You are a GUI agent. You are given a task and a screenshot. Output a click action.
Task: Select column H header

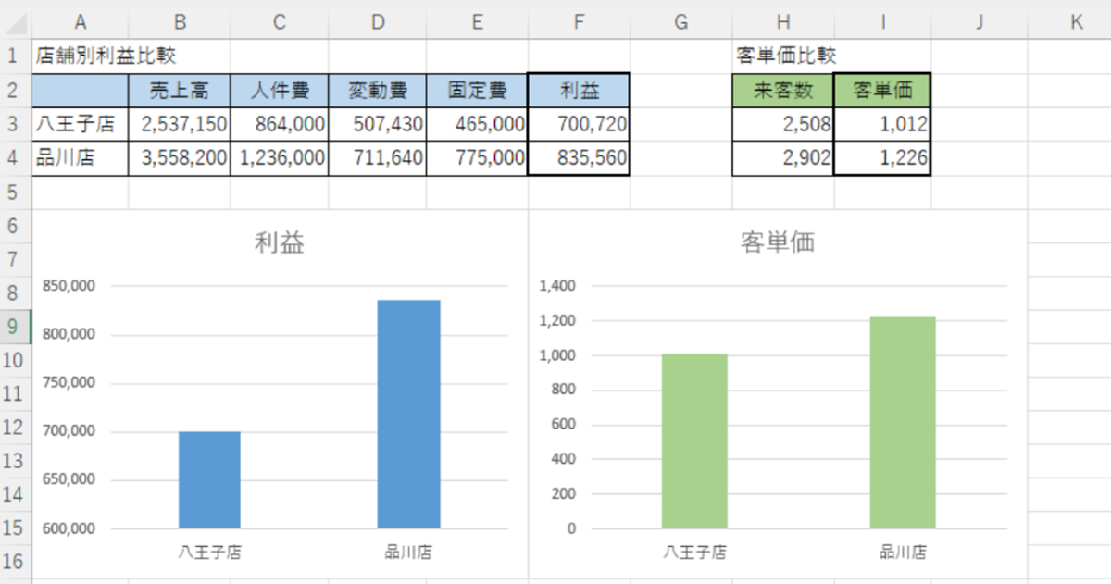pyautogui.click(x=783, y=21)
